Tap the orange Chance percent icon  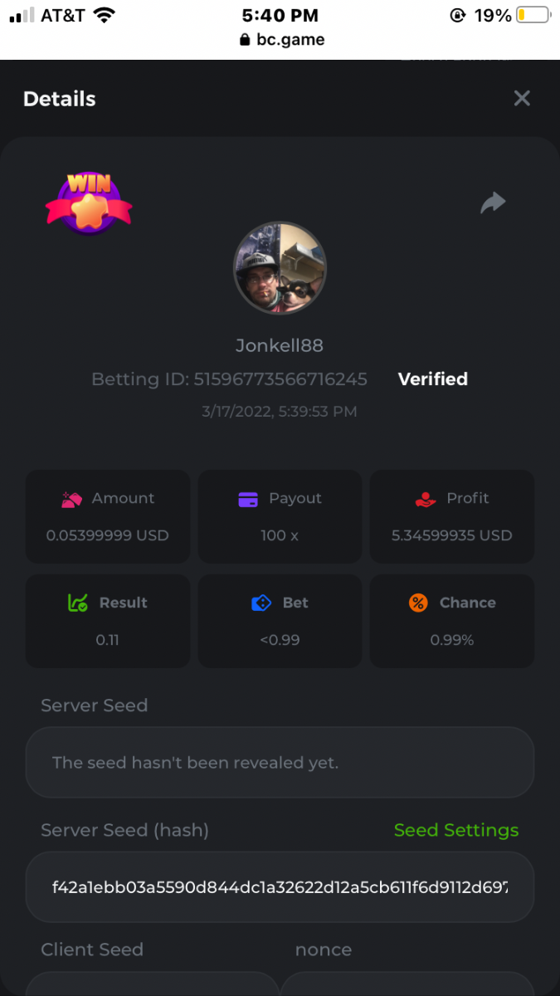pos(418,603)
